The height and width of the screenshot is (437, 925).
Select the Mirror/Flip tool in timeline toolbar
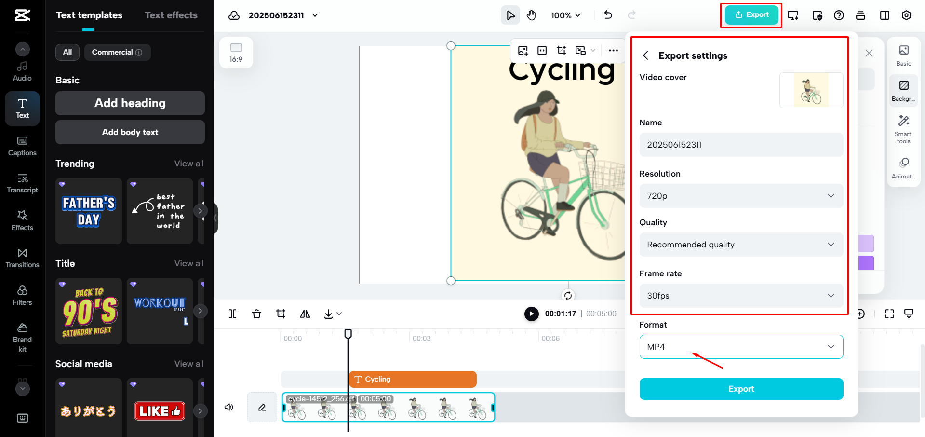tap(305, 314)
